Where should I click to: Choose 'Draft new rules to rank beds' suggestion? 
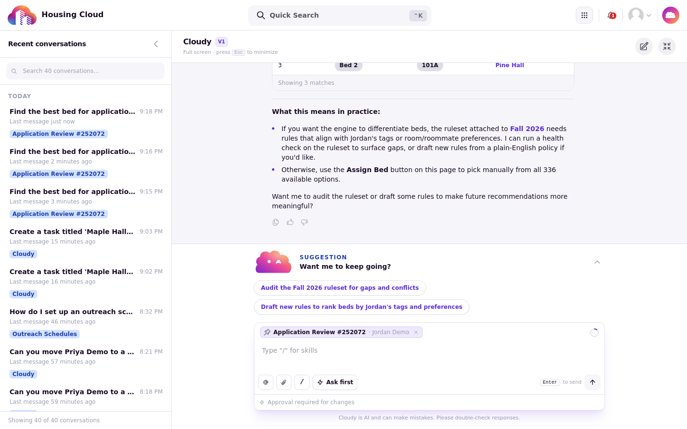(x=362, y=307)
